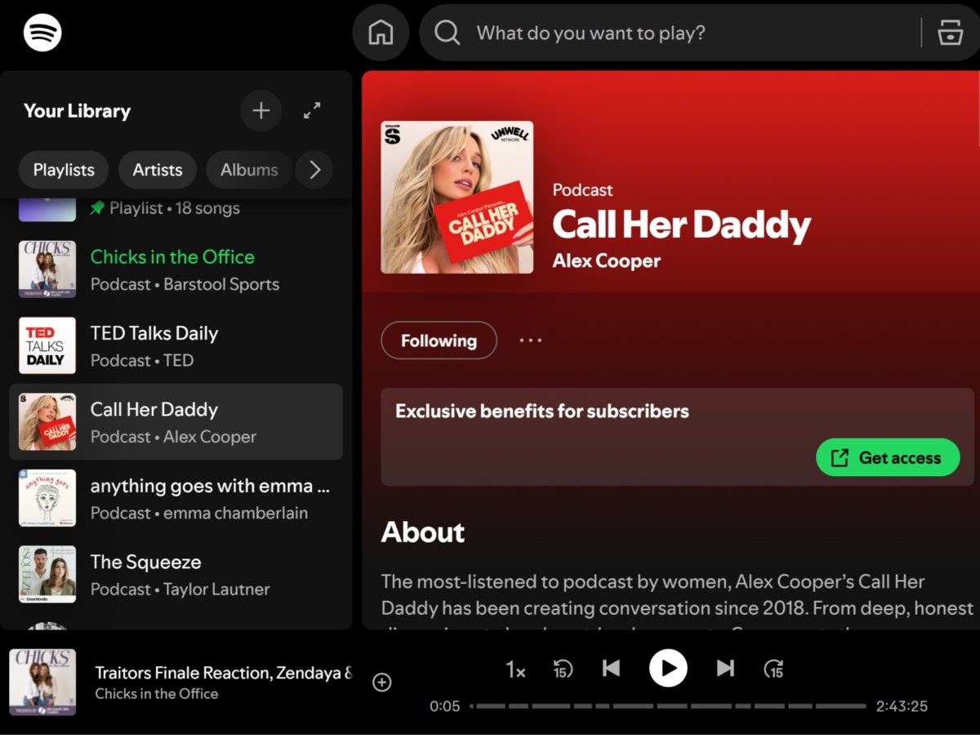Click the 0:05 elapsed time label
This screenshot has width=980, height=735.
[445, 706]
